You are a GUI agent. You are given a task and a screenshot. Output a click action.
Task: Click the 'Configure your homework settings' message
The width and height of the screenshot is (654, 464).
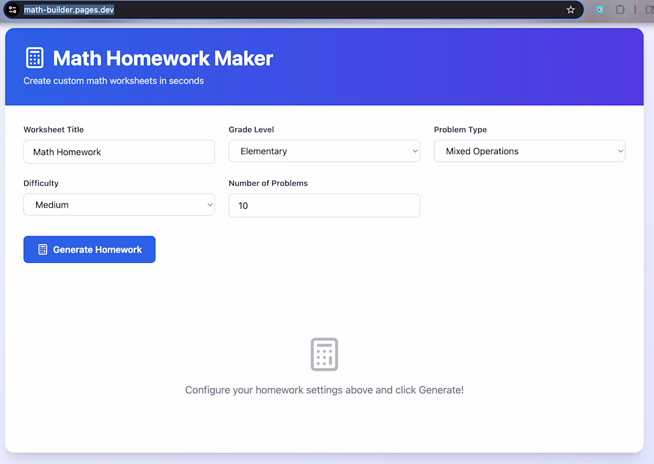[x=325, y=390]
